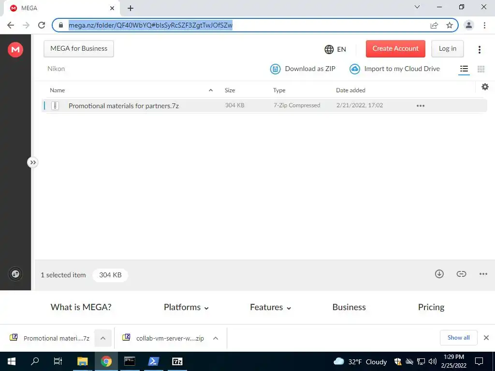Screen dimensions: 495x371
Task: Click the Nikon folder breadcrumb
Action: point(56,69)
